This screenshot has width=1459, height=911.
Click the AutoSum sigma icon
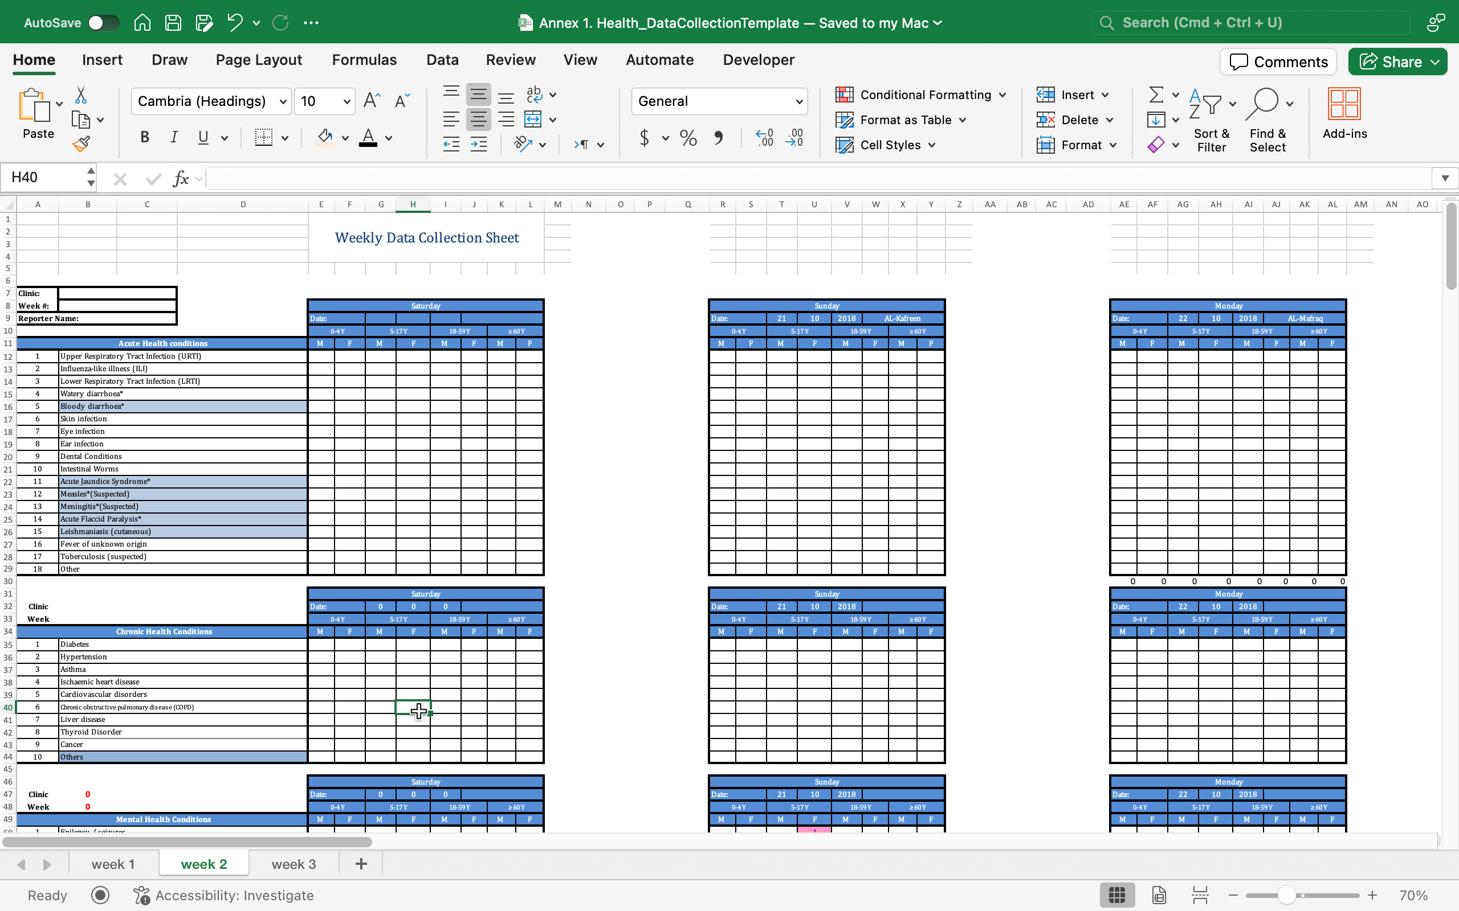[x=1155, y=95]
